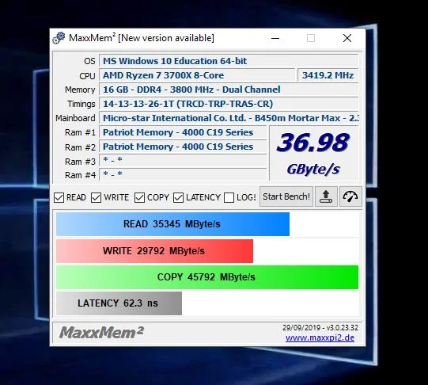Click the CPU speed value '3419.2 MHz'
428x385 pixels.
(x=328, y=75)
